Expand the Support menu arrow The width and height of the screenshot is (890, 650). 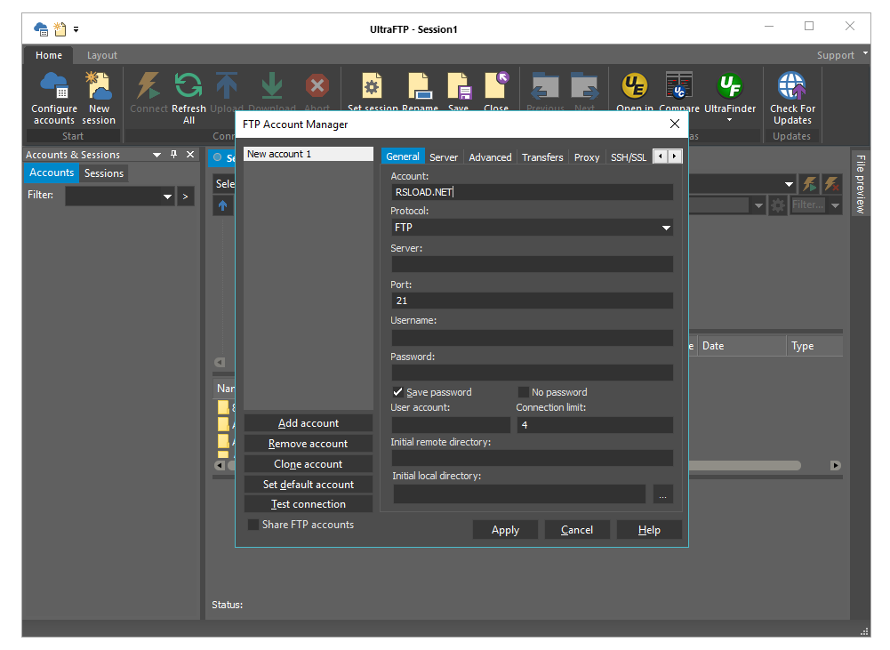[x=865, y=52]
